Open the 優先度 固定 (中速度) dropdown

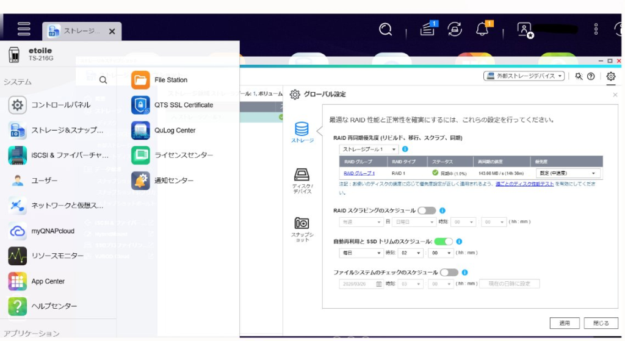tap(567, 173)
